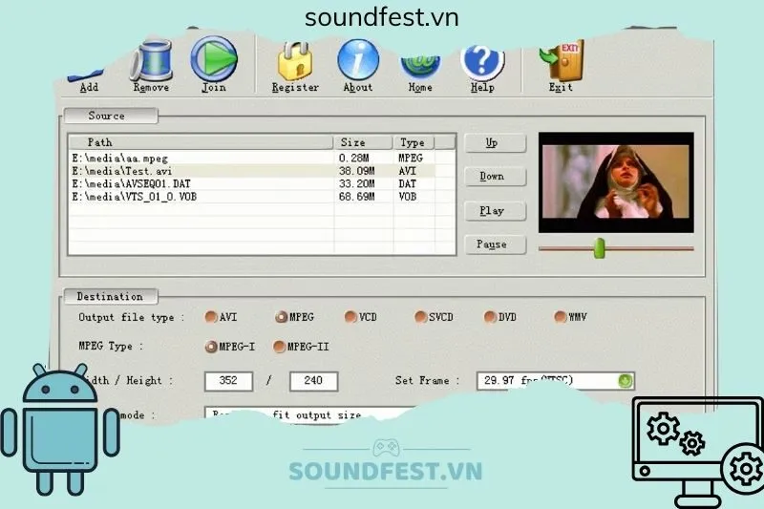Image resolution: width=764 pixels, height=509 pixels.
Task: Click the width field showing 352
Action: point(228,381)
